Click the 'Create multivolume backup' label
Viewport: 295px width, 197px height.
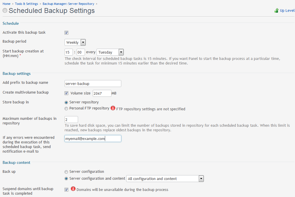(x=26, y=92)
